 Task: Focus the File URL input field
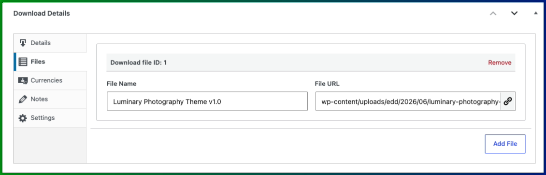(408, 101)
